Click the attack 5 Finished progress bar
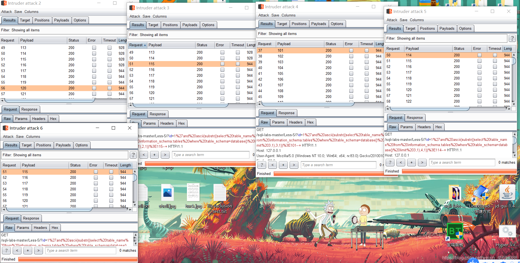Image resolution: width=520 pixels, height=263 pixels. [459, 171]
